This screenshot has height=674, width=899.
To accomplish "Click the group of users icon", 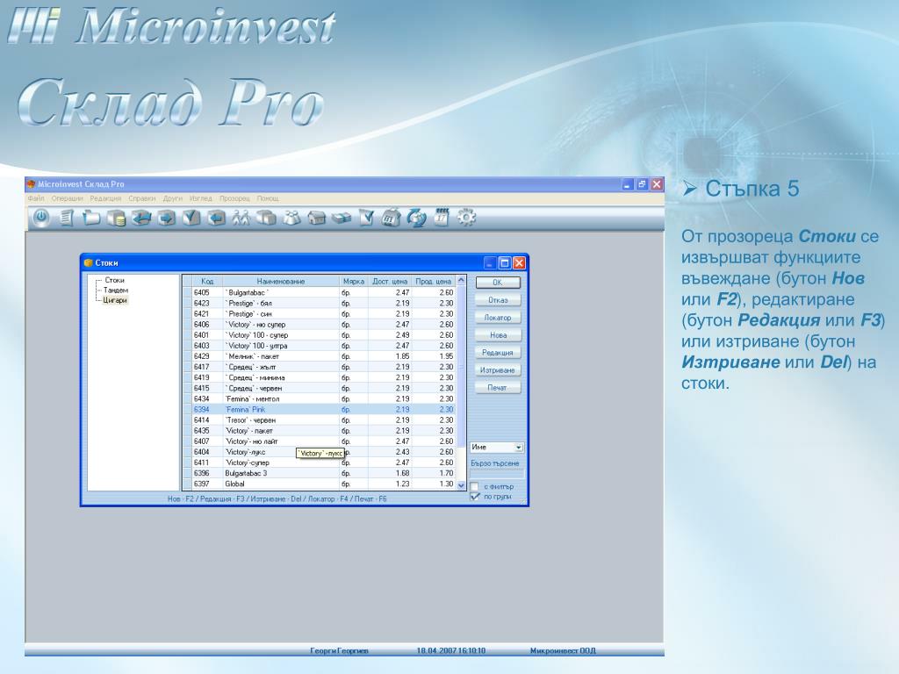I will (x=291, y=218).
